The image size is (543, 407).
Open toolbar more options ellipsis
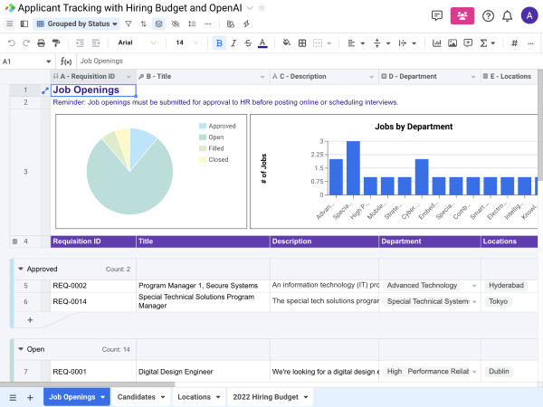pyautogui.click(x=530, y=43)
